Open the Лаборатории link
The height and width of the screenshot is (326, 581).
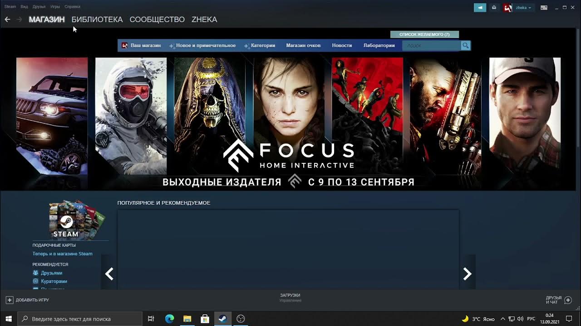point(379,45)
